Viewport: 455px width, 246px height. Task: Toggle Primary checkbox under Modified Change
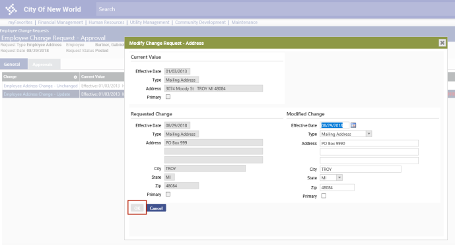coord(324,196)
